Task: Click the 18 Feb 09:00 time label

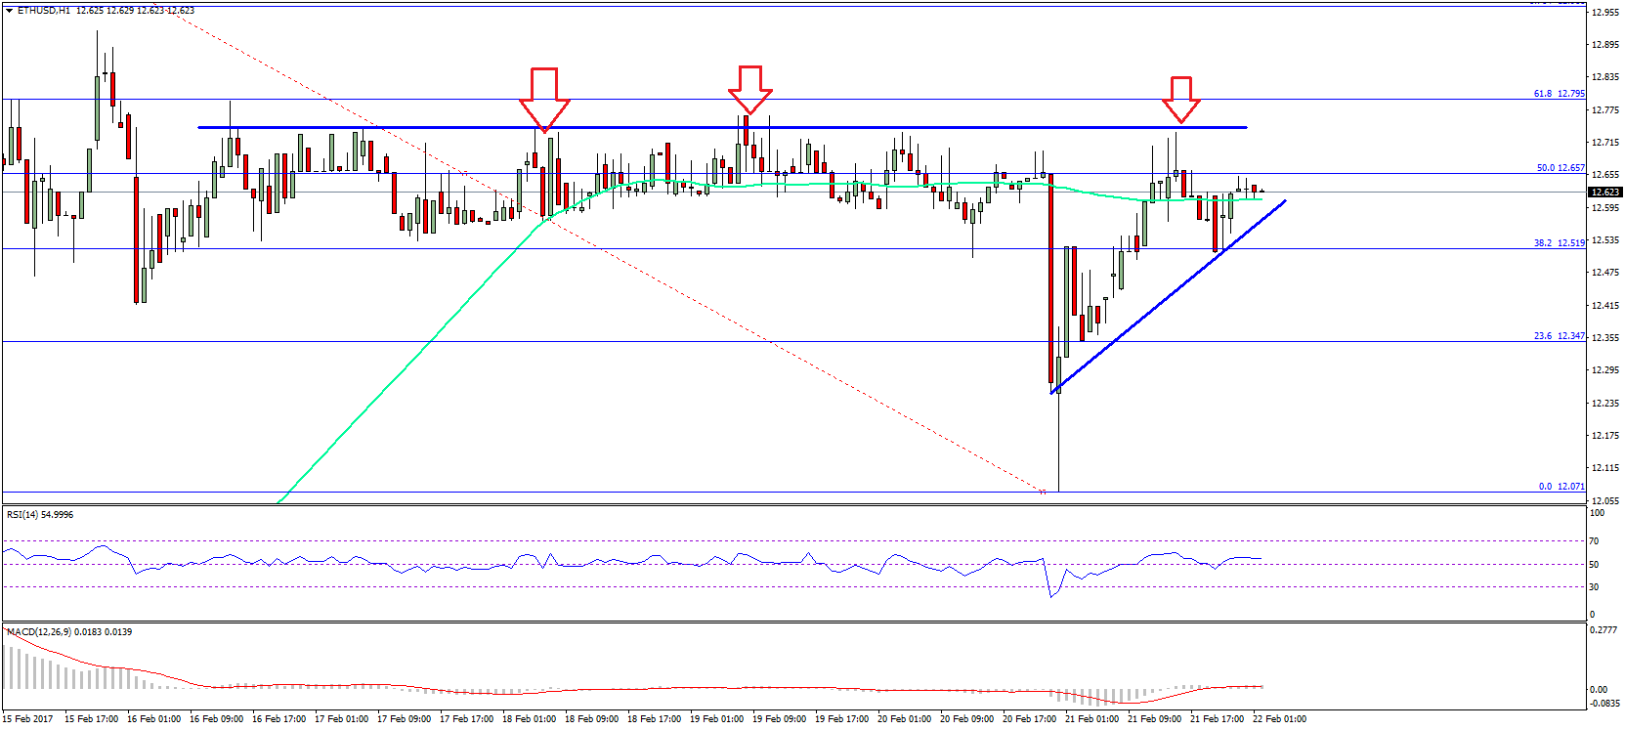Action: click(591, 719)
